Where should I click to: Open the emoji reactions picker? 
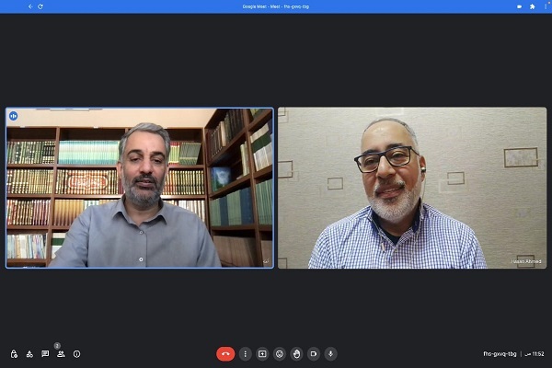point(280,353)
